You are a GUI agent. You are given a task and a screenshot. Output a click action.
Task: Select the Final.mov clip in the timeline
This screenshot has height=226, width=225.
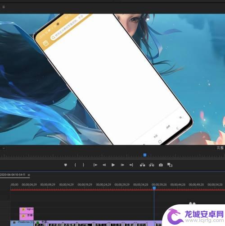click(x=22, y=223)
